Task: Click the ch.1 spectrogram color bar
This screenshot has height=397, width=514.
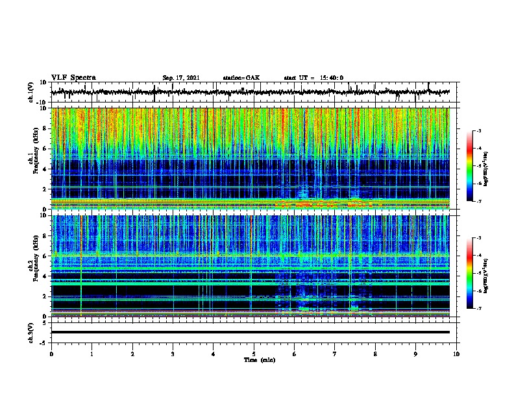Action: 470,166
